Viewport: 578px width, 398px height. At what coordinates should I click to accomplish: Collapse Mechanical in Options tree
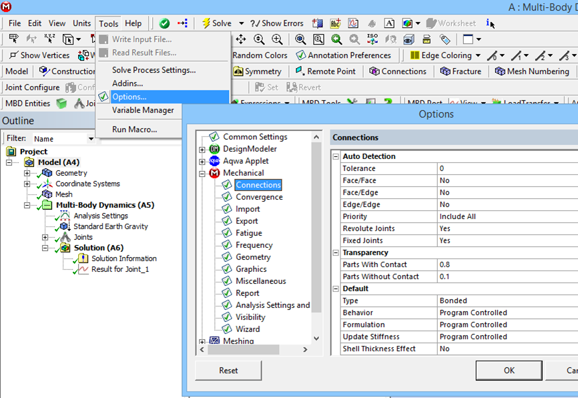(202, 174)
